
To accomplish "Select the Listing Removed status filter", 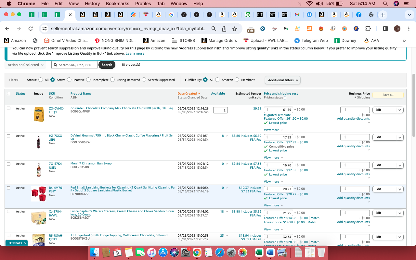I will (x=112, y=80).
